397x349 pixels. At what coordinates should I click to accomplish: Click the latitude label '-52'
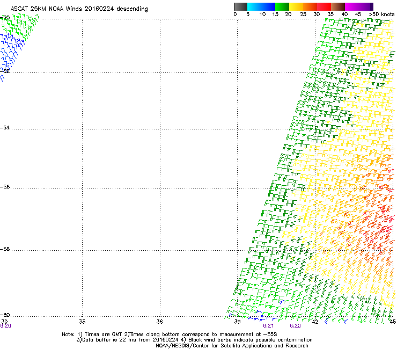tap(5, 71)
